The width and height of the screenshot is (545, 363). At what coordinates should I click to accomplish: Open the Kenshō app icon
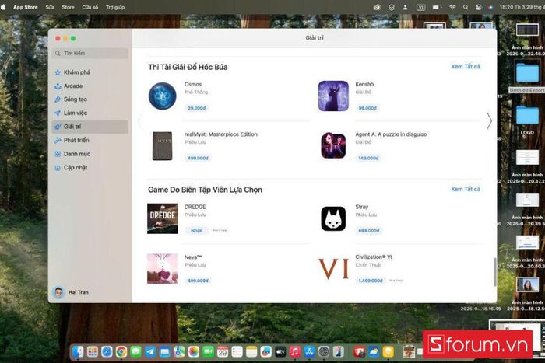click(x=333, y=96)
